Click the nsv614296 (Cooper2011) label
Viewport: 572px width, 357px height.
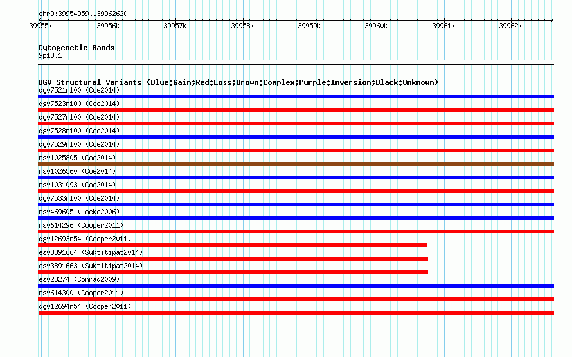point(81,225)
